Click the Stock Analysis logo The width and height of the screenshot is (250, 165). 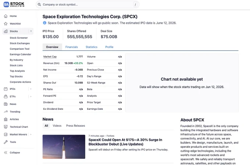(14, 4)
